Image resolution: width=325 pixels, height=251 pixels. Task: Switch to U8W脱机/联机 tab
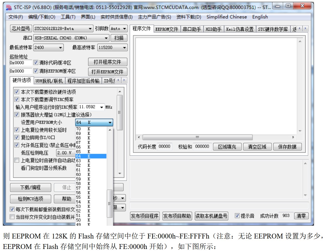pos(49,81)
